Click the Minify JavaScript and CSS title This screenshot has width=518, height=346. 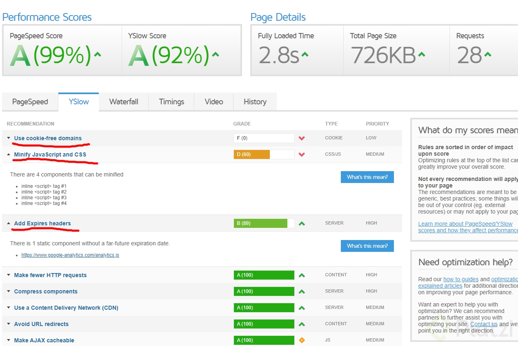(50, 154)
